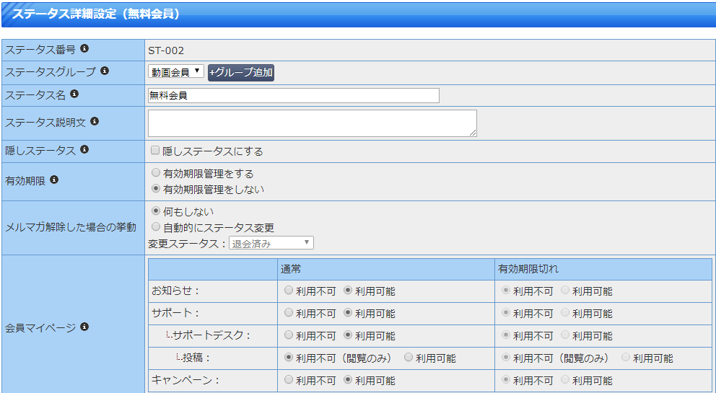The width and height of the screenshot is (716, 393).
Task: Set 投稿 通常 to 利用可能
Action: pyautogui.click(x=409, y=358)
